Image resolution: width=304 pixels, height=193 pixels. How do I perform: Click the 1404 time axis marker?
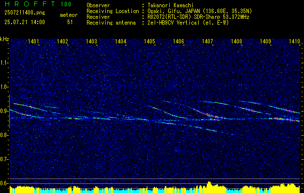pos(121,41)
